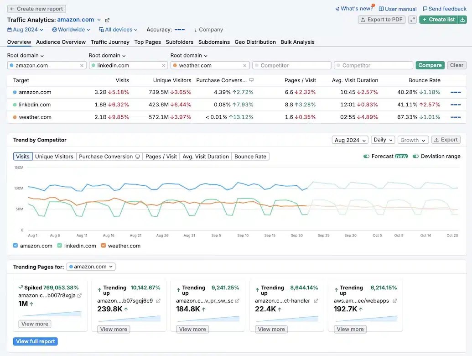Click the empty Competitor input field
Image resolution: width=472 pixels, height=356 pixels.
(x=291, y=65)
